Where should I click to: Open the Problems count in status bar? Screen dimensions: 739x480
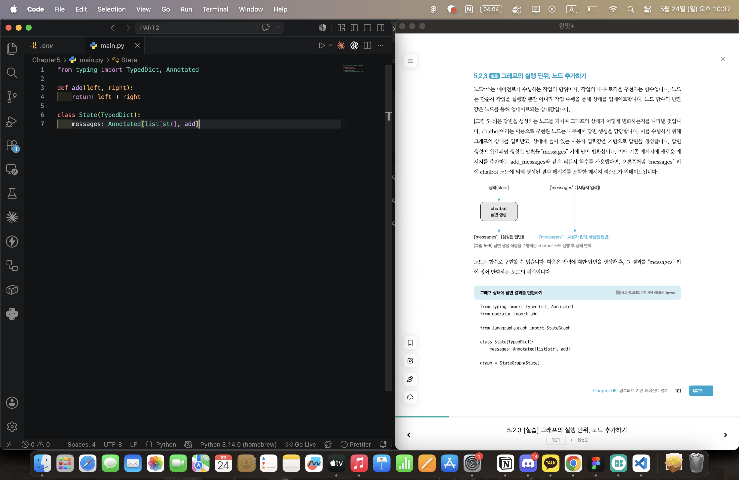[x=35, y=444]
